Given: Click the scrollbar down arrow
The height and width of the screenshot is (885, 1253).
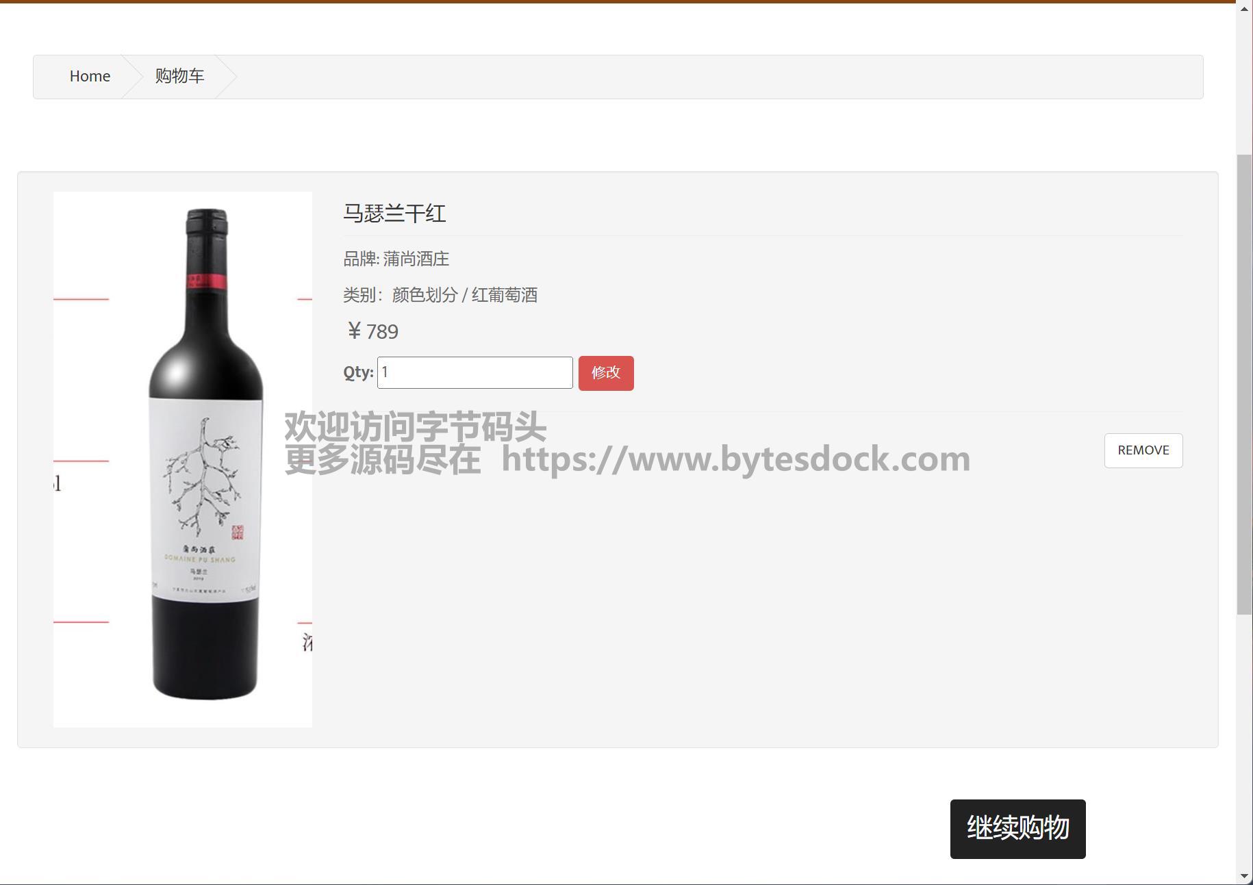Looking at the screenshot, I should click(1245, 876).
